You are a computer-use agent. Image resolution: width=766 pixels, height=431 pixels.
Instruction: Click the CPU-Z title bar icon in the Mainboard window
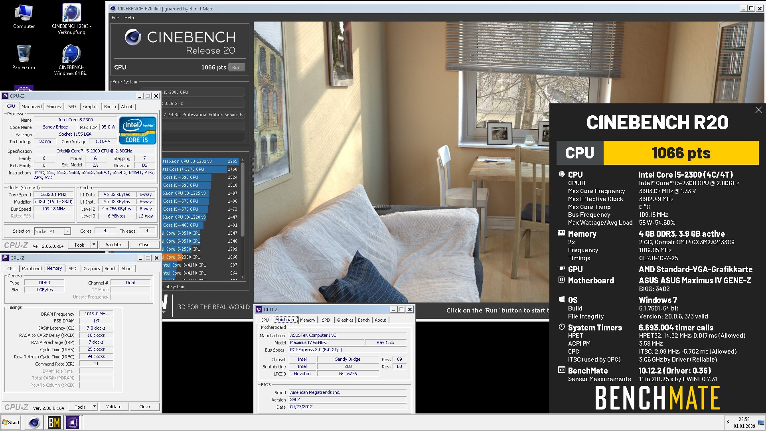[259, 309]
